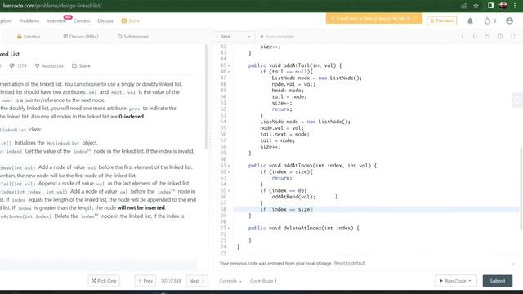Place cursor on line 68 'if (index == size)'

[x=287, y=209]
